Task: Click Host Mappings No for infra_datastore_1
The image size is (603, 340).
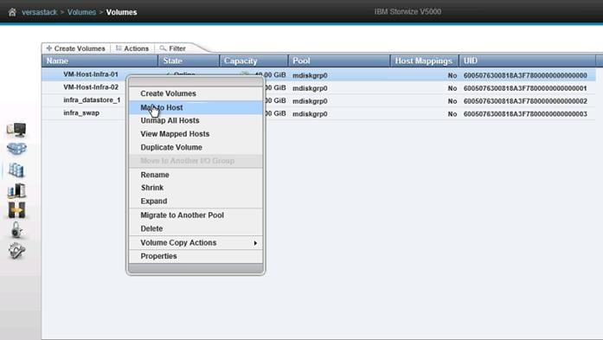Action: pyautogui.click(x=452, y=101)
